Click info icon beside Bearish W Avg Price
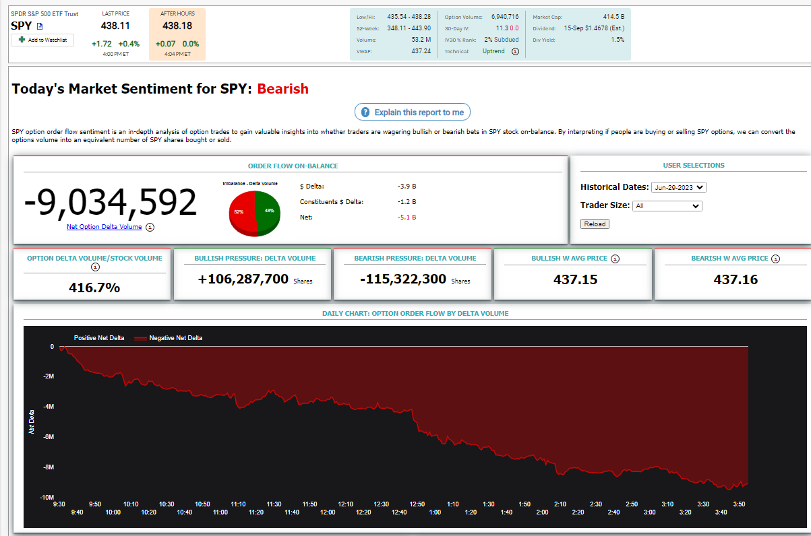The width and height of the screenshot is (811, 536). pyautogui.click(x=775, y=258)
